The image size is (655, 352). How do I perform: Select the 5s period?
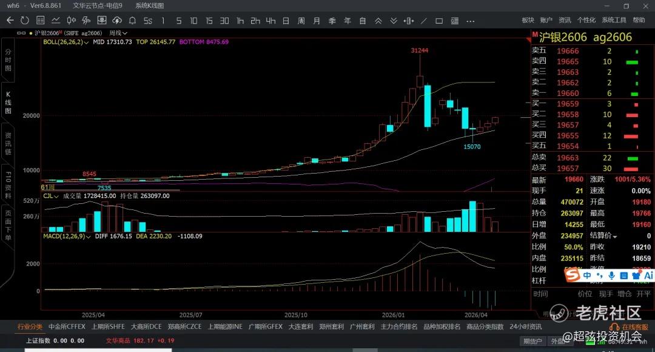148,21
